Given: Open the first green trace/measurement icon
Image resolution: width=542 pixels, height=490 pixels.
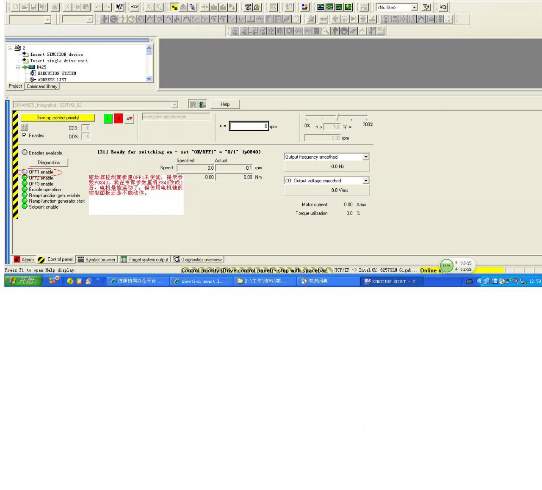Looking at the screenshot, I should pos(321,7).
